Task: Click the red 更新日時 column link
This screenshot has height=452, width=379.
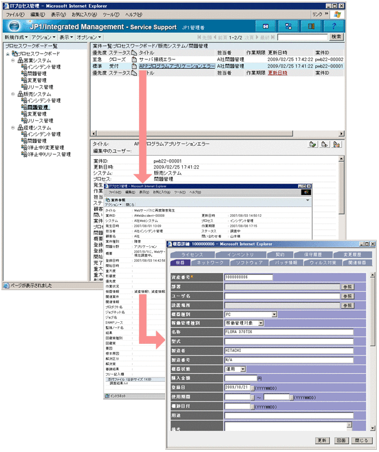Action: pyautogui.click(x=278, y=73)
